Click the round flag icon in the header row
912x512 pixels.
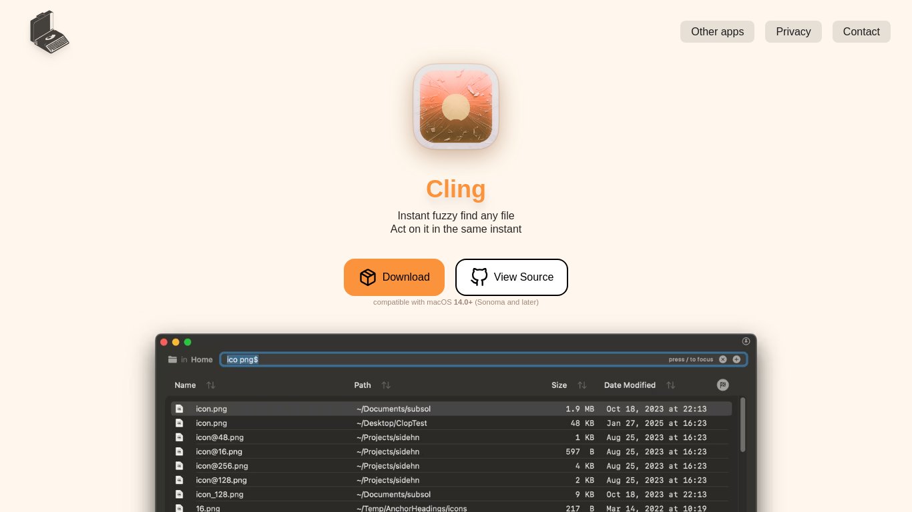pyautogui.click(x=722, y=385)
